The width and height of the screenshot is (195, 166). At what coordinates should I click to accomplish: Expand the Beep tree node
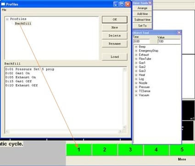tap(136, 47)
